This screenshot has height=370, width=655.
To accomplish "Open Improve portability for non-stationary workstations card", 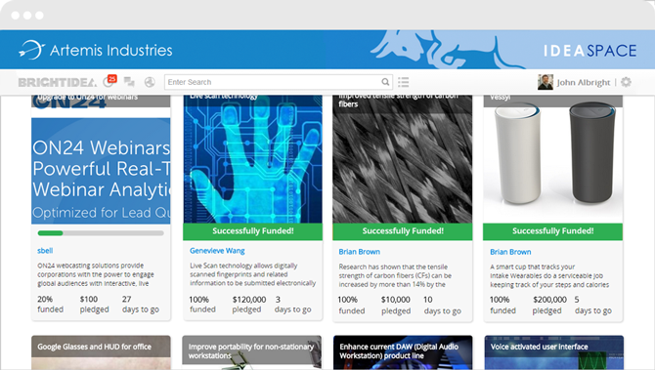I will [x=252, y=352].
